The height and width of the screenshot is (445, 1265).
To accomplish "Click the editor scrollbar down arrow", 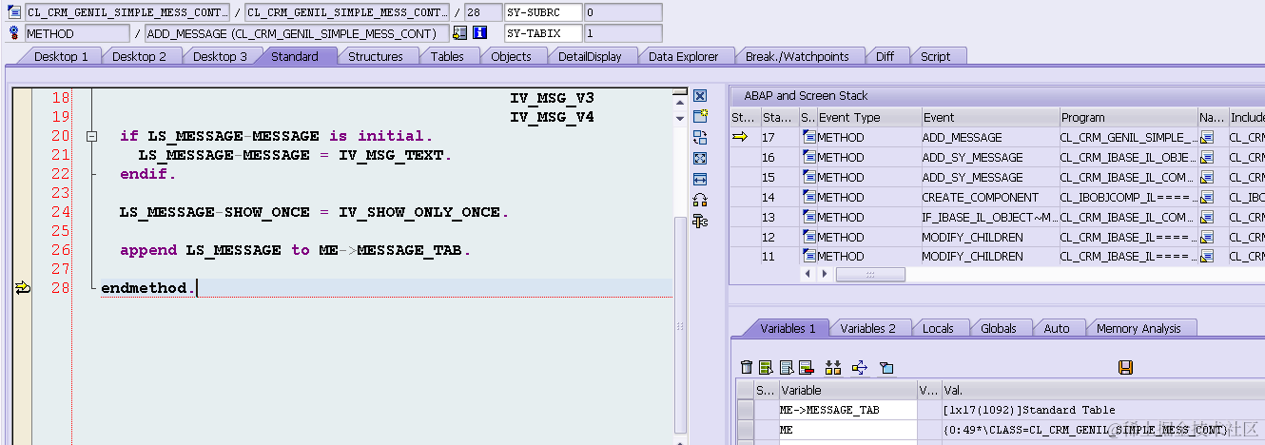I will (x=679, y=118).
